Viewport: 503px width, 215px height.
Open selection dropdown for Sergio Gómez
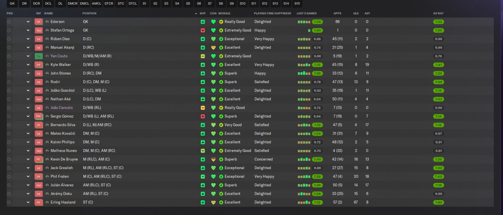(28, 116)
